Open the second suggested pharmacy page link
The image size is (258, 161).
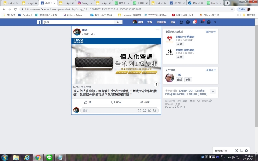pos(185,50)
